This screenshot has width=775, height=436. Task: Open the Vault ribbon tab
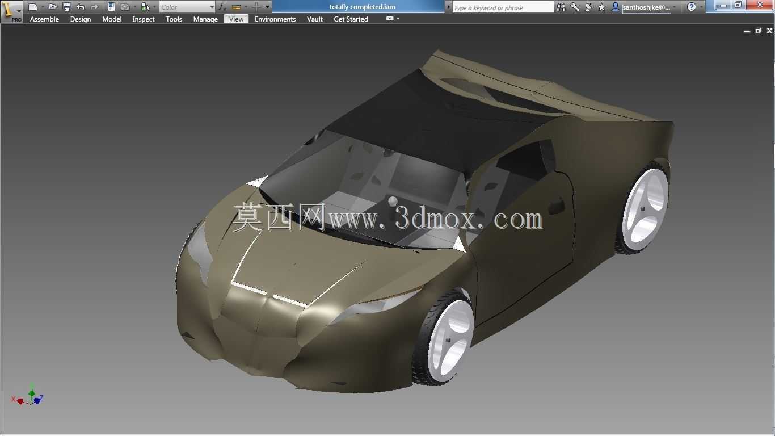tap(315, 19)
